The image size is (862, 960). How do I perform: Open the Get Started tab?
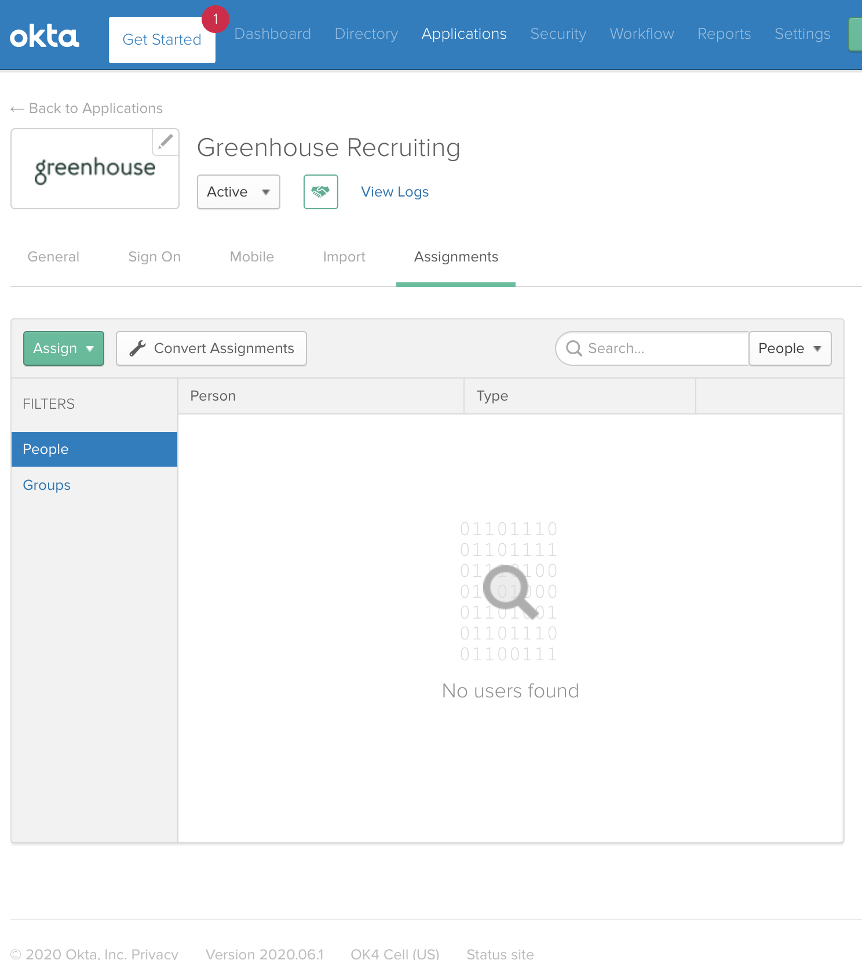click(162, 39)
